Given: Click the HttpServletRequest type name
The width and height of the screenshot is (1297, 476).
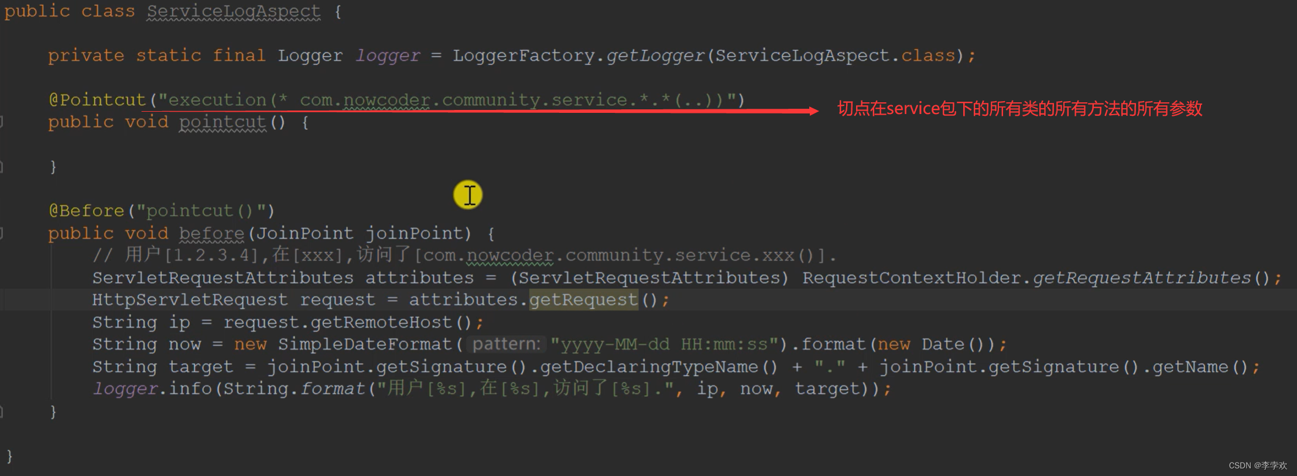Looking at the screenshot, I should (190, 300).
